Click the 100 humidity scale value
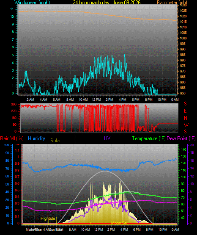 [7, 145]
